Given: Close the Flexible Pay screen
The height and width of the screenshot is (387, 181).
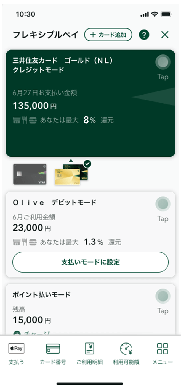Looking at the screenshot, I should tap(165, 35).
